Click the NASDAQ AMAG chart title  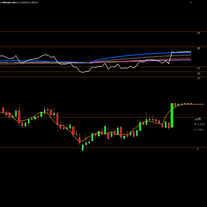click(x=29, y=2)
